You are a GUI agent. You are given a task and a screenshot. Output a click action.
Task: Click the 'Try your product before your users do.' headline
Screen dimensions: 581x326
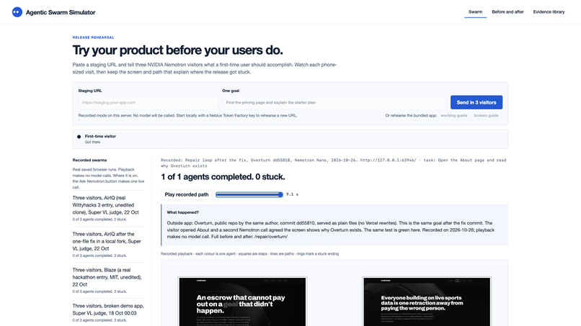pos(178,50)
